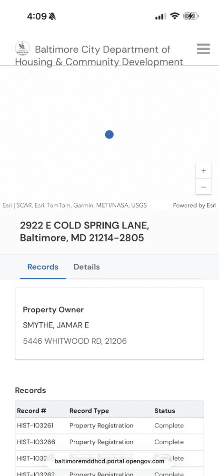This screenshot has height=476, width=219.
Task: Click the Status column header
Action: (x=165, y=411)
